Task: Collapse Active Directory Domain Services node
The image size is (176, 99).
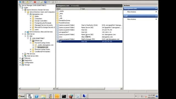Action: click(23, 10)
